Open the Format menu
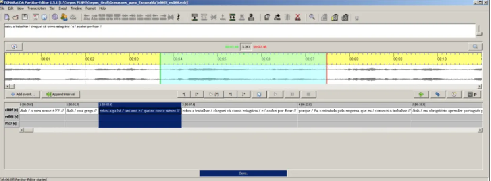 click(91, 8)
